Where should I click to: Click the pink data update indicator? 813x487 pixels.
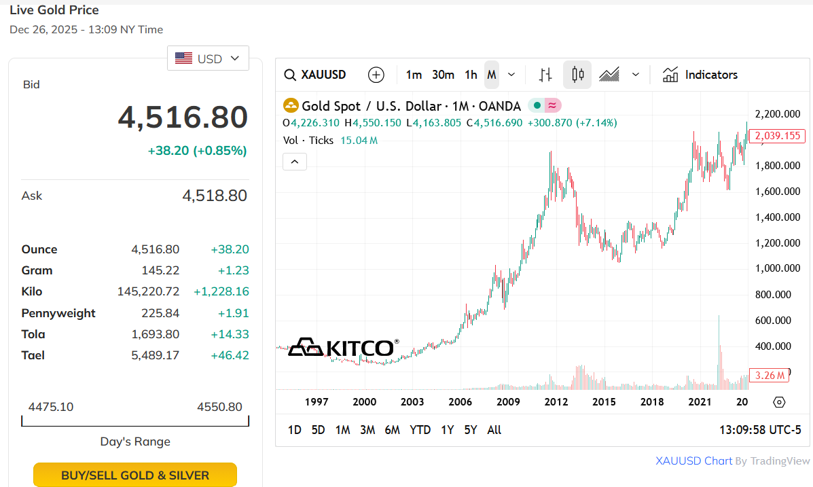click(x=553, y=106)
